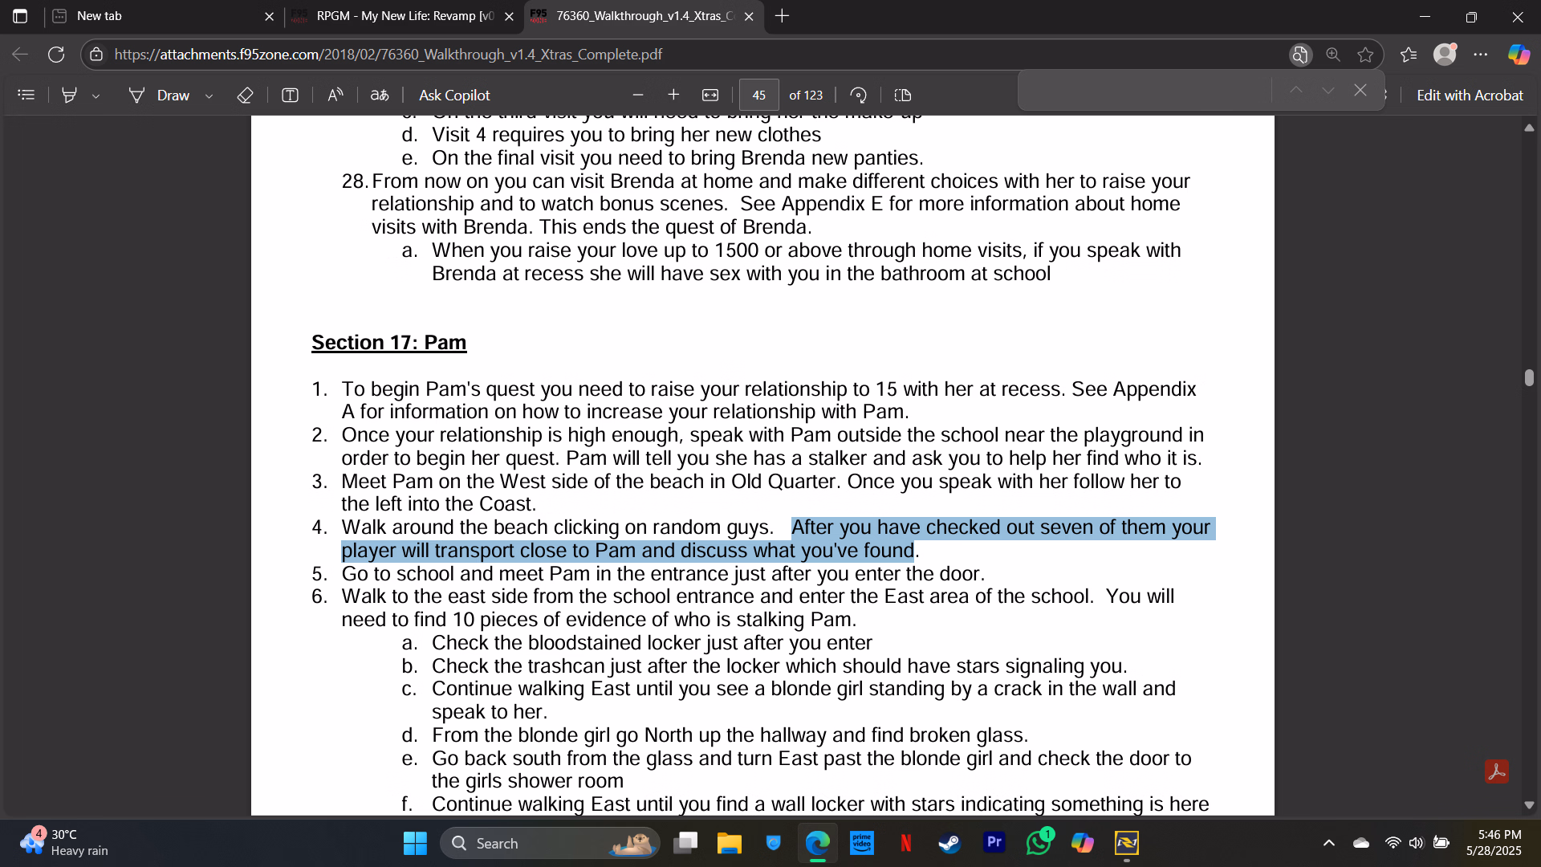1541x867 pixels.
Task: Open the tab actions menu icon
Action: (20, 16)
